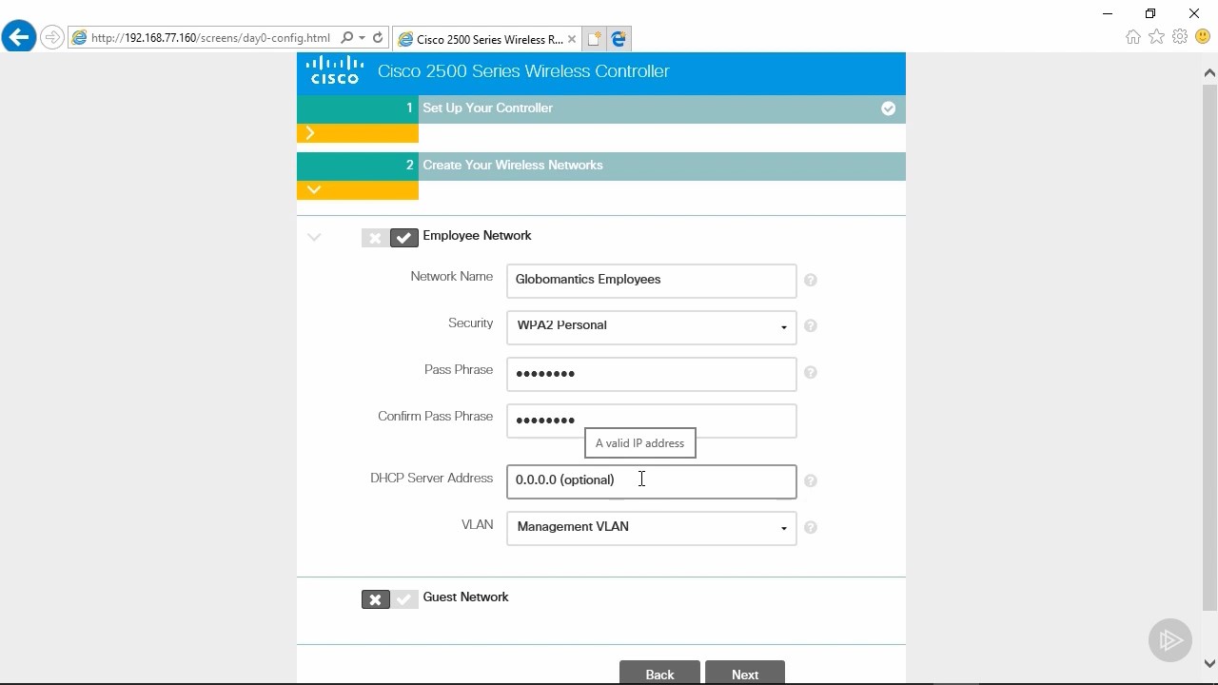Expand the Set Up Your Controller section arrow
This screenshot has width=1218, height=685.
click(310, 133)
